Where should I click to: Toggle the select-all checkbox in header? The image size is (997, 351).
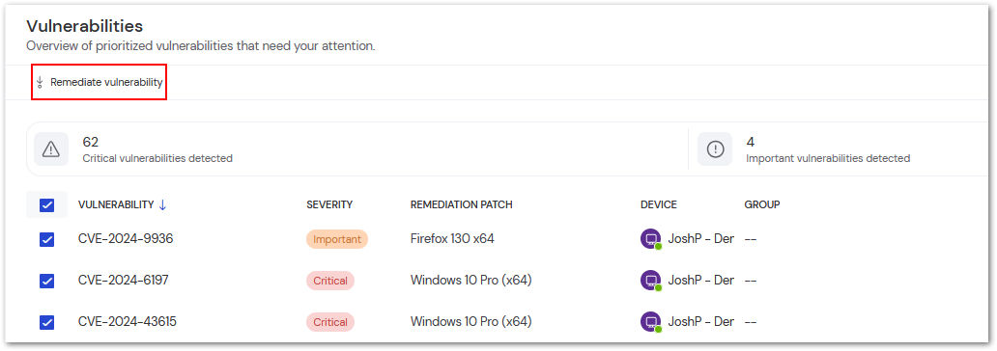pyautogui.click(x=47, y=205)
